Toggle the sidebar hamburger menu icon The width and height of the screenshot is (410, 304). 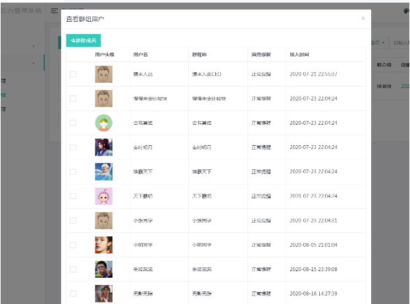[x=54, y=11]
